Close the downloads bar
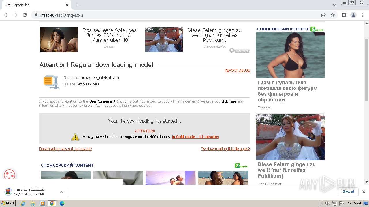 (364, 192)
